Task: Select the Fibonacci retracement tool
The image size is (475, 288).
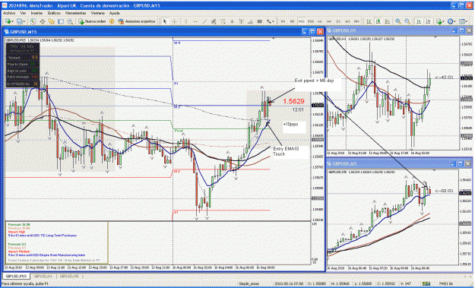Action: click(x=223, y=21)
